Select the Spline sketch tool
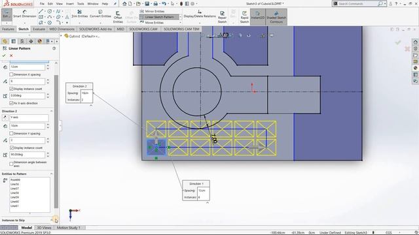419x235 pixels. (x=58, y=11)
